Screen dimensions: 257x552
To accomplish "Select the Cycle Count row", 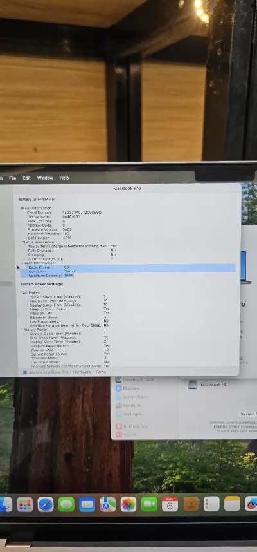I will coord(127,267).
